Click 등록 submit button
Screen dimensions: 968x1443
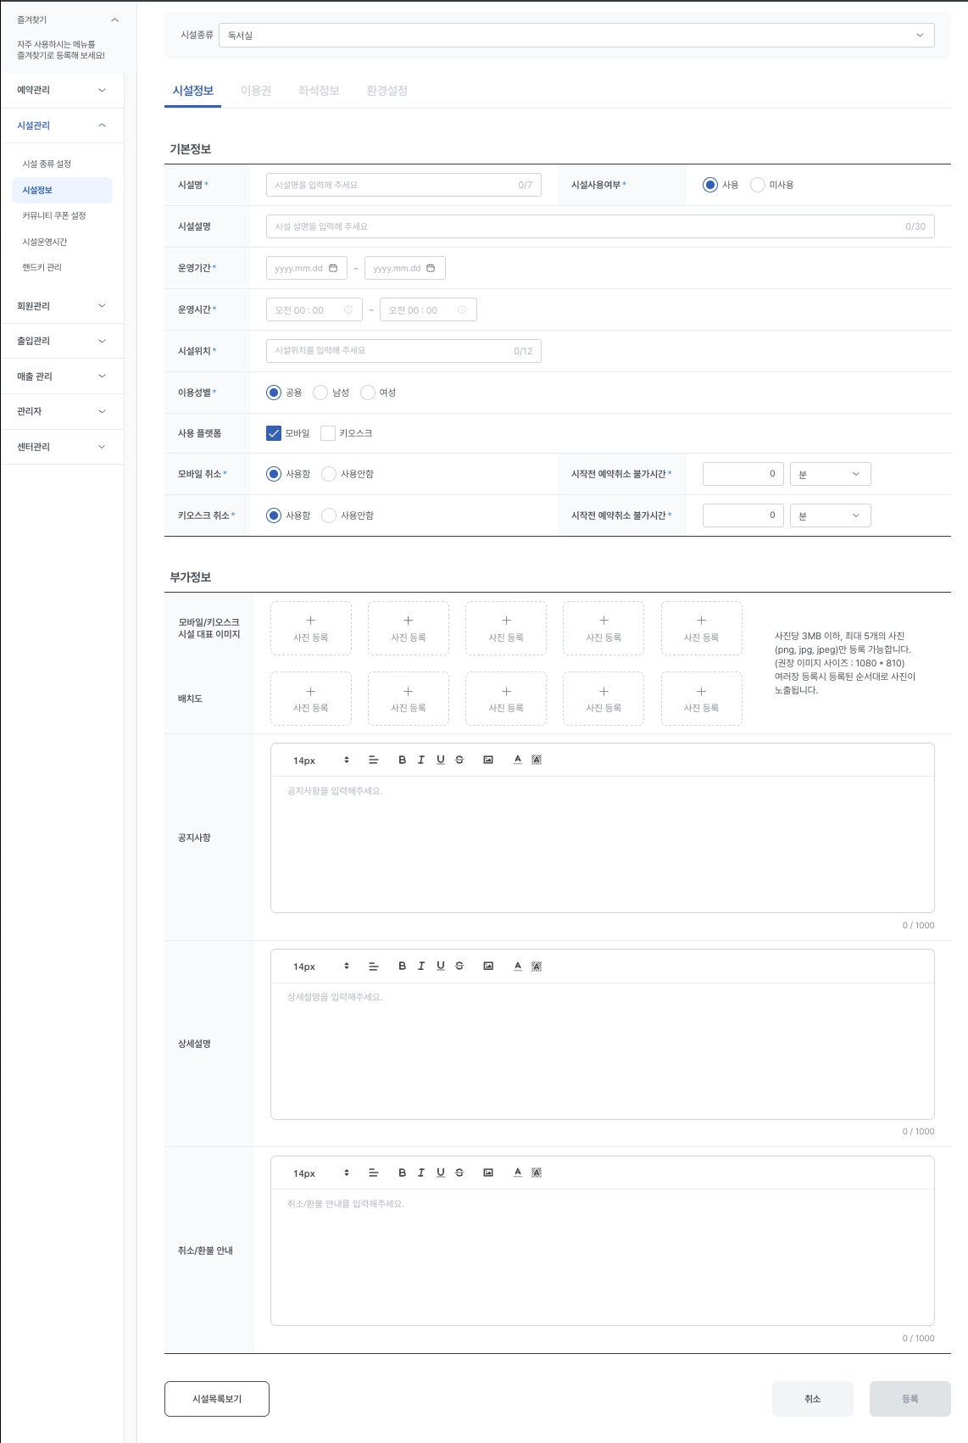tap(910, 1399)
